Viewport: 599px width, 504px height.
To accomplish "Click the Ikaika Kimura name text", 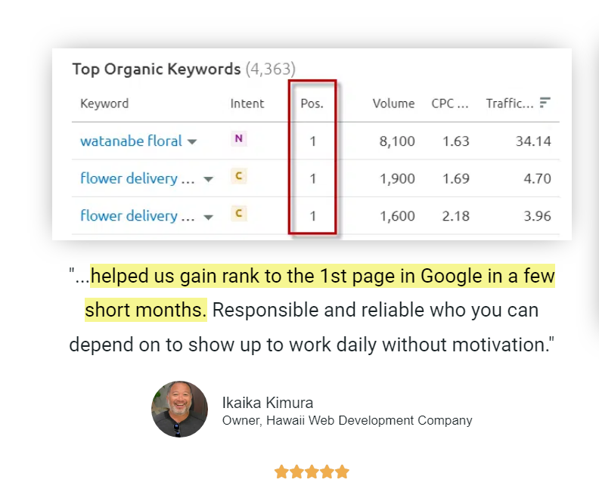I will pyautogui.click(x=268, y=403).
